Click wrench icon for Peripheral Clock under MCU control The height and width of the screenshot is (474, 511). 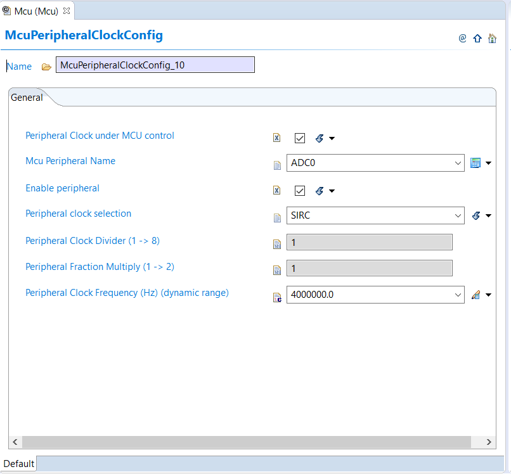point(320,138)
